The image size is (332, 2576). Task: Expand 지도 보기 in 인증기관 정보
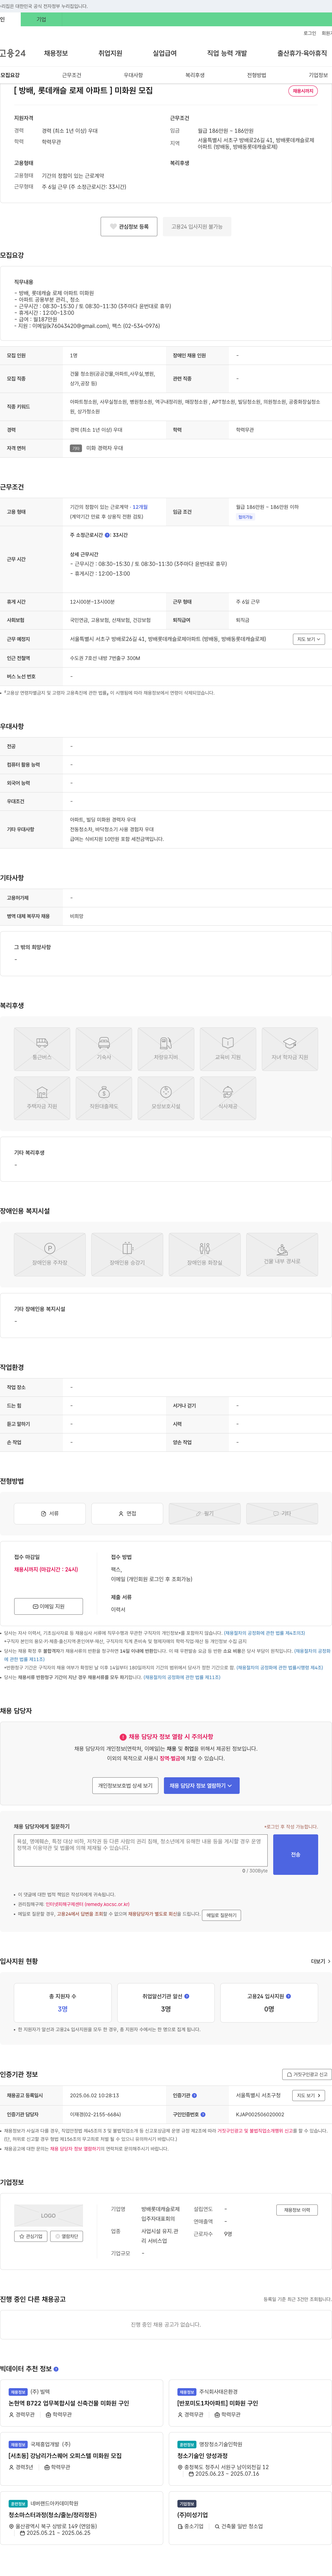(x=309, y=2095)
